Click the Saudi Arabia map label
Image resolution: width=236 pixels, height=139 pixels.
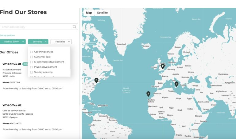click(203, 102)
